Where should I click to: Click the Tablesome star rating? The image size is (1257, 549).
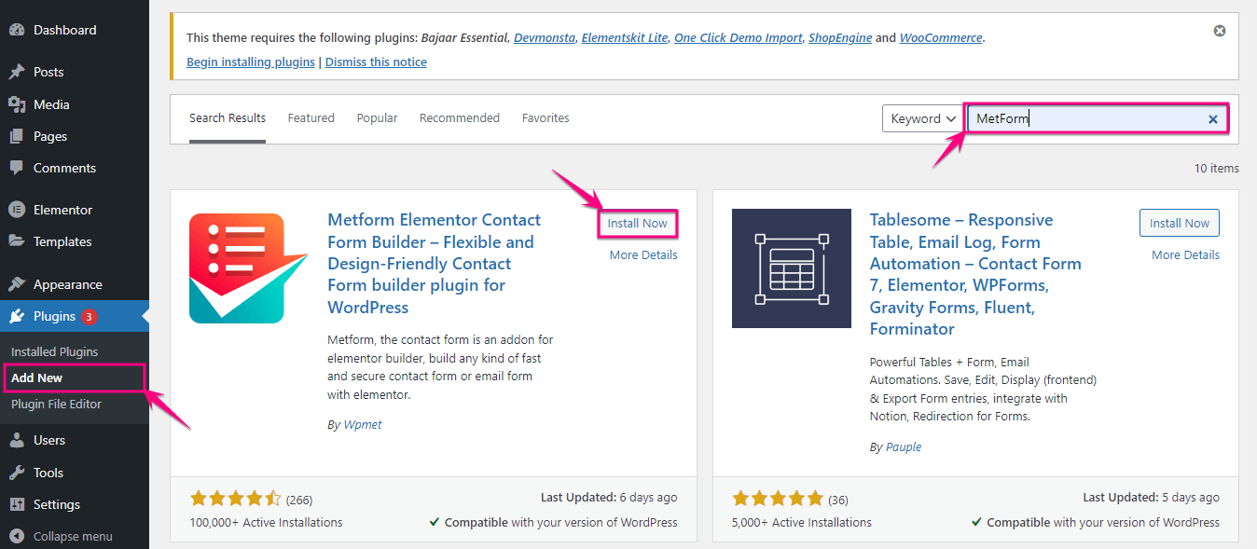[x=779, y=498]
